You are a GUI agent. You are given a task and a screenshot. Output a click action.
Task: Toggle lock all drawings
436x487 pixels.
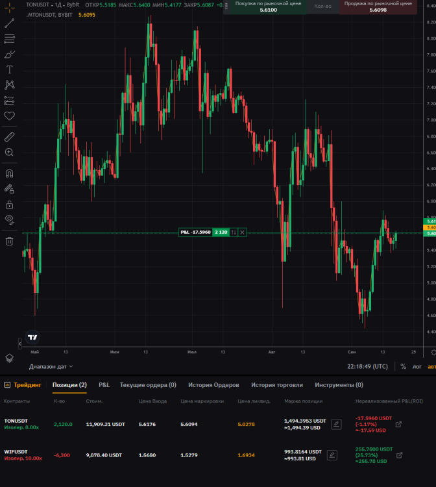(x=9, y=205)
